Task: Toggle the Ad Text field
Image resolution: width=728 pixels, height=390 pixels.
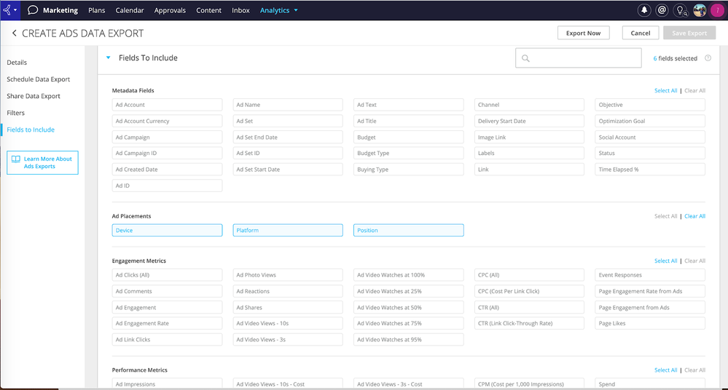Action: click(409, 105)
